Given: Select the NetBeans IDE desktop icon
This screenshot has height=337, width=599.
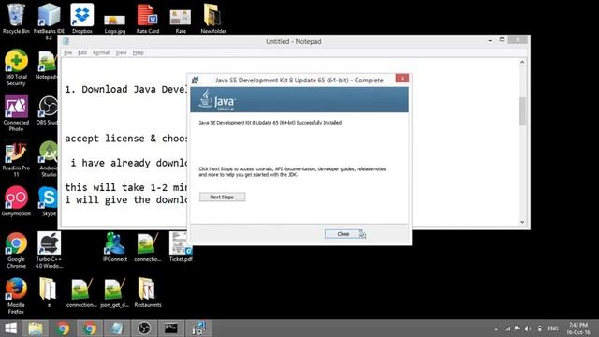Looking at the screenshot, I should (x=49, y=22).
